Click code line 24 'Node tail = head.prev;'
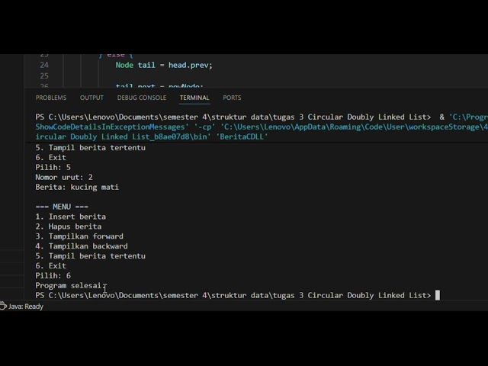488x366 pixels. click(x=164, y=65)
